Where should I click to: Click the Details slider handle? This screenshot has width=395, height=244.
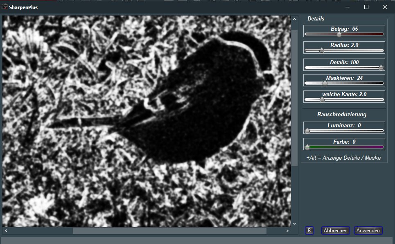click(381, 68)
